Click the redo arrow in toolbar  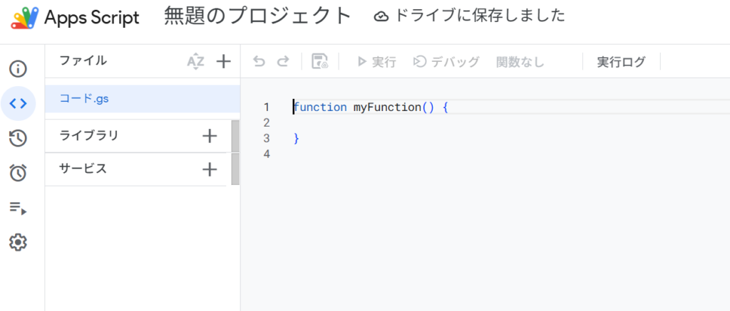tap(283, 62)
